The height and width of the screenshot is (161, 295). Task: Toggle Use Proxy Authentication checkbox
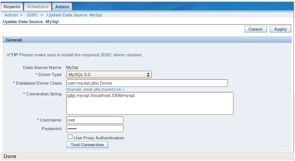[x=70, y=137]
